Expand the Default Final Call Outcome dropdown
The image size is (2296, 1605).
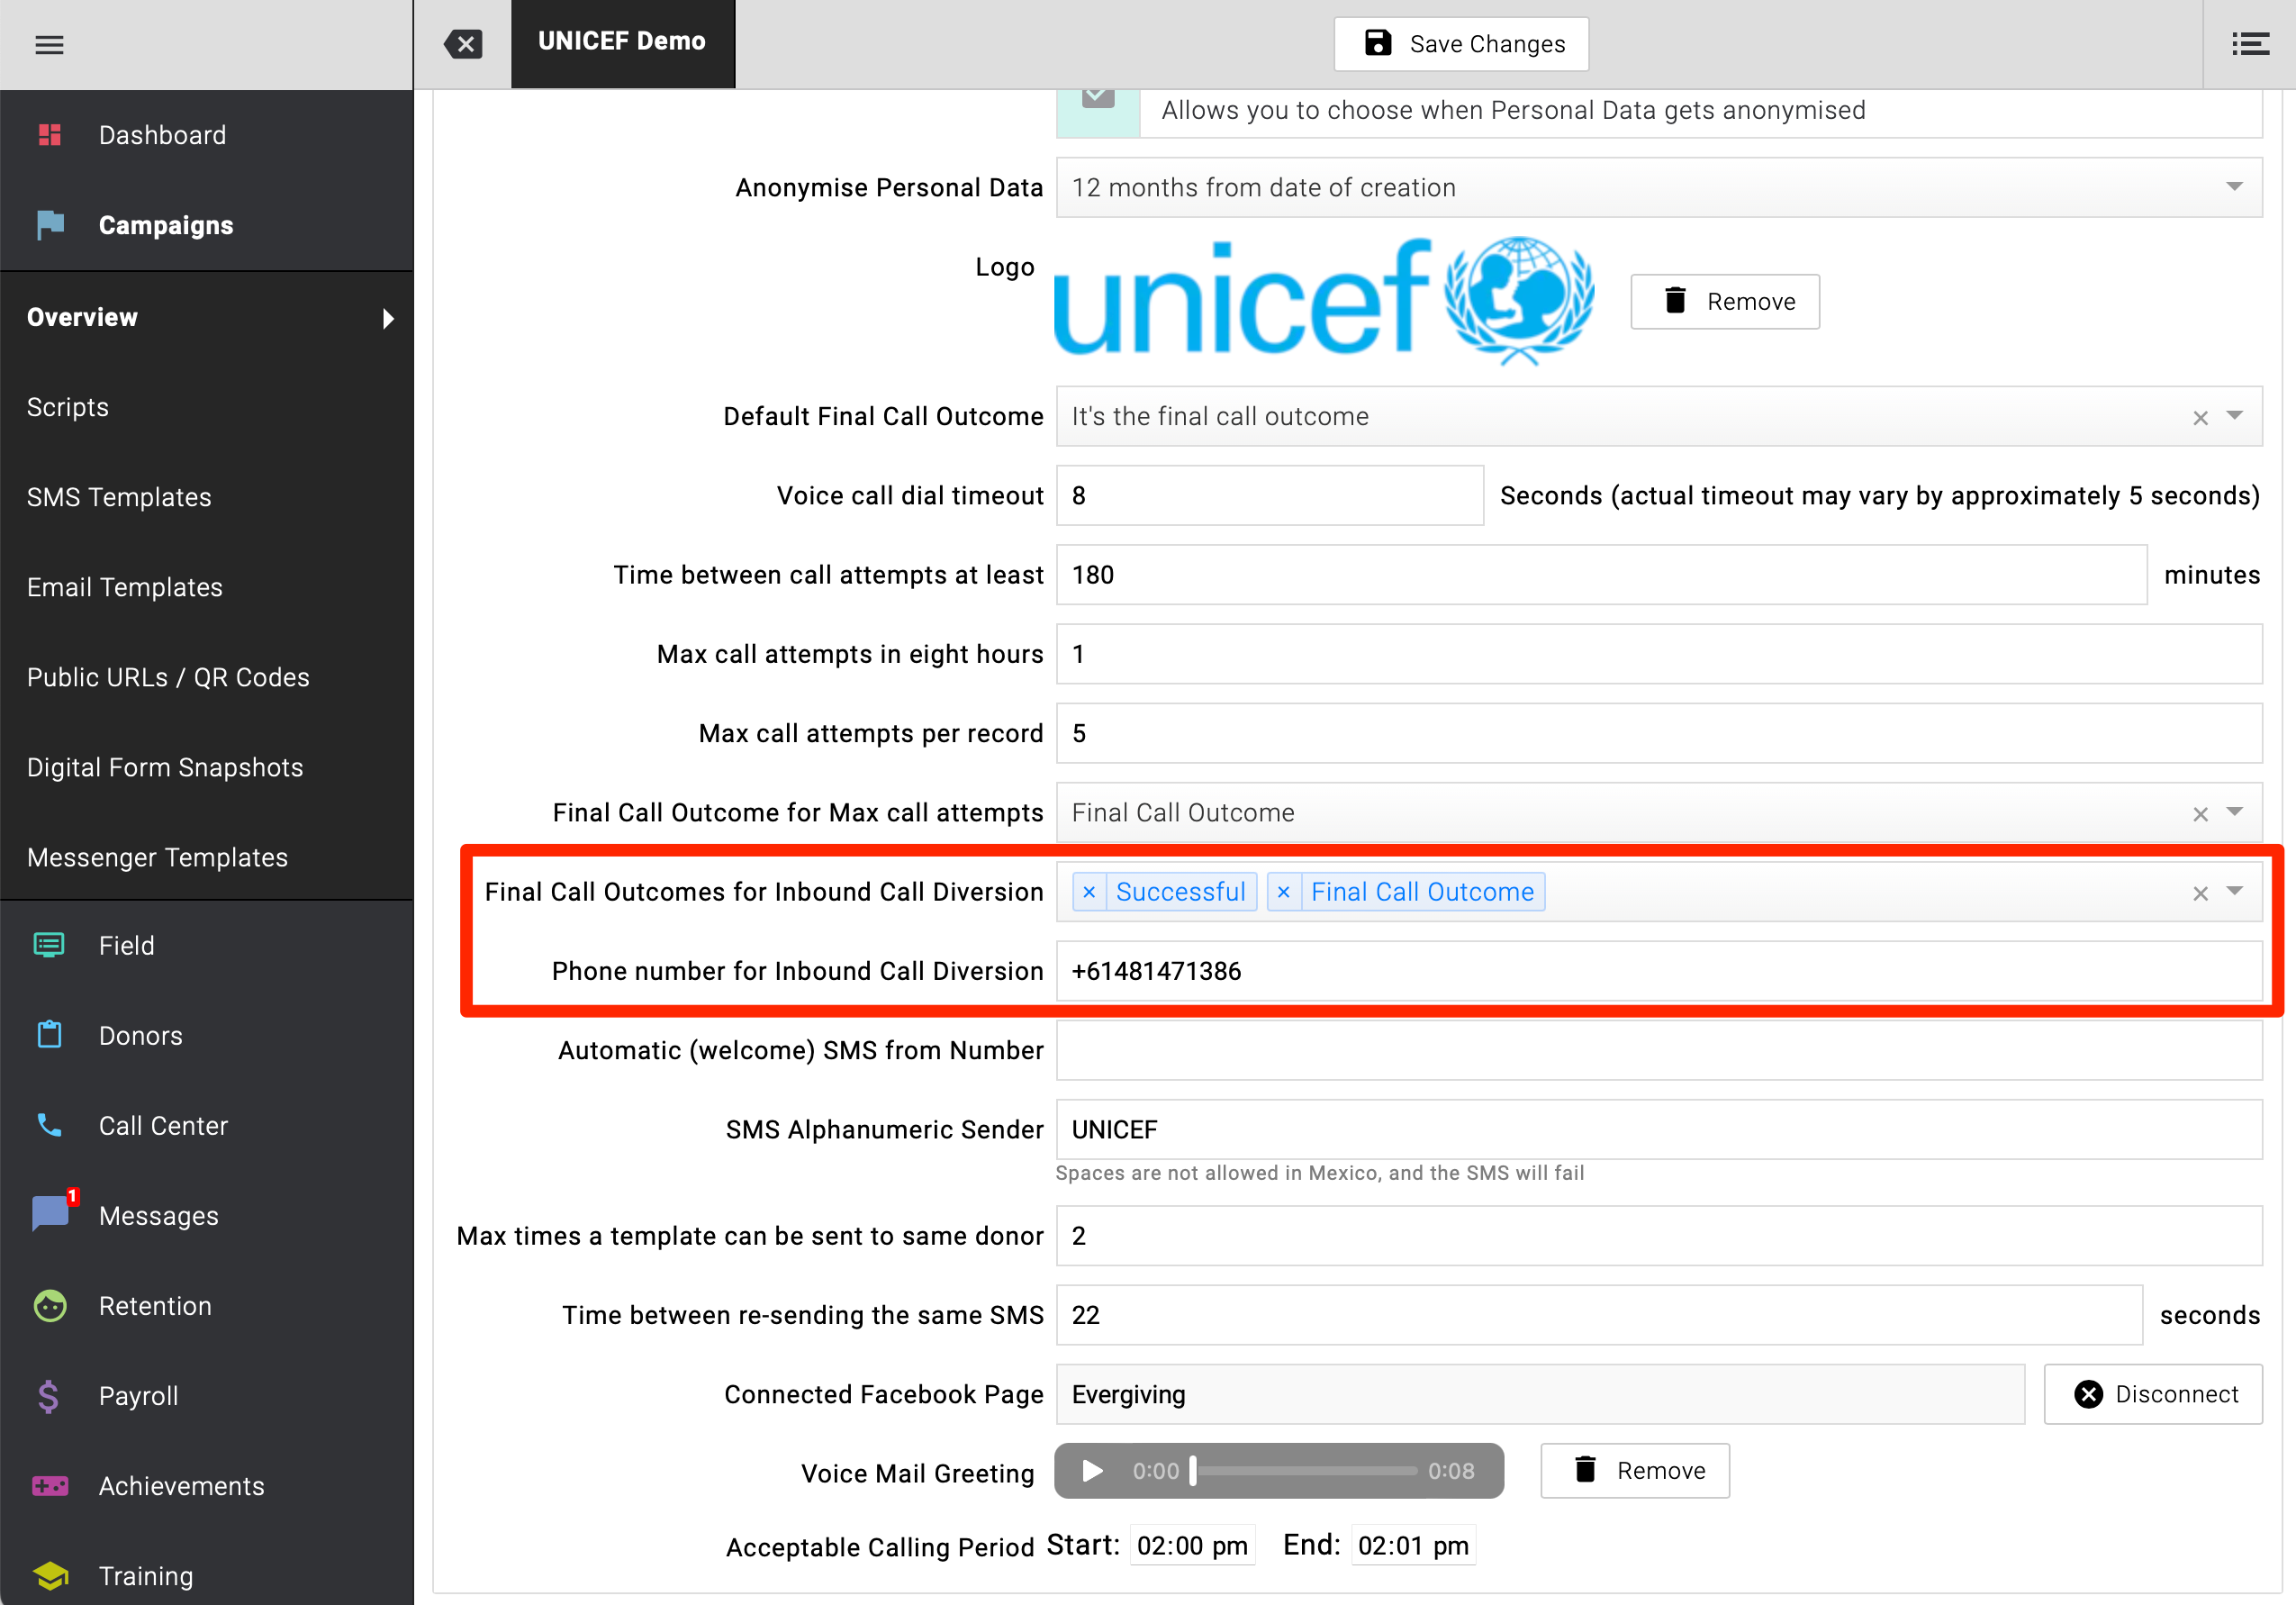tap(2233, 417)
